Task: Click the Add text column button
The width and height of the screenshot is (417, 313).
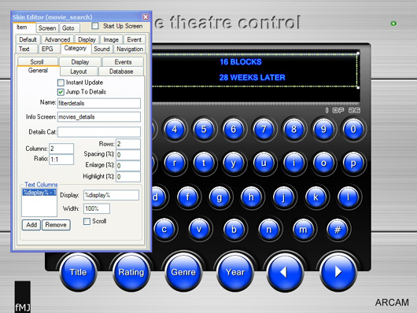Action: 31,225
